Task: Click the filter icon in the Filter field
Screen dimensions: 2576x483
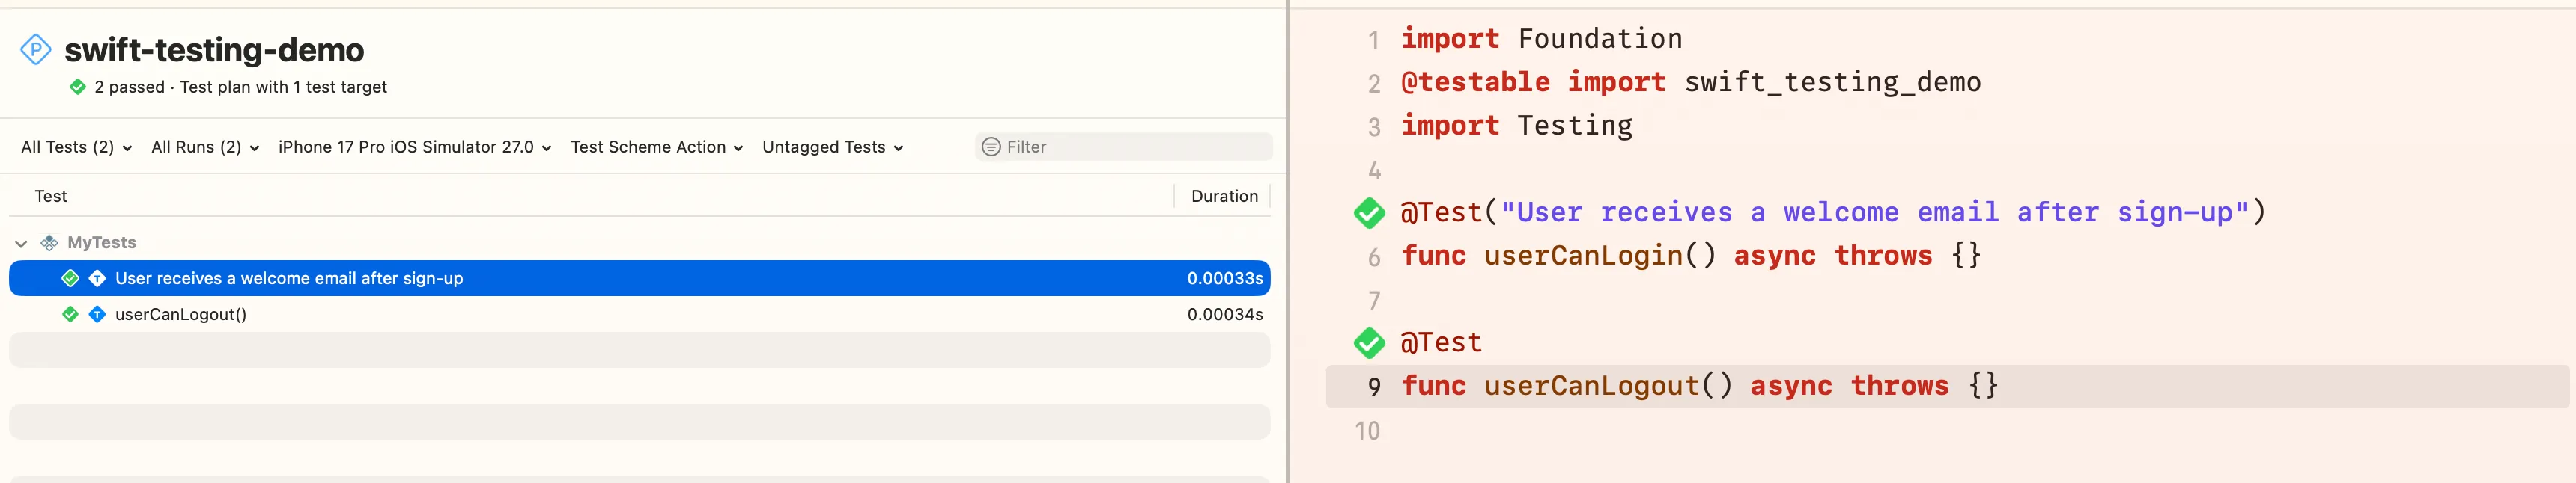Action: pos(991,147)
